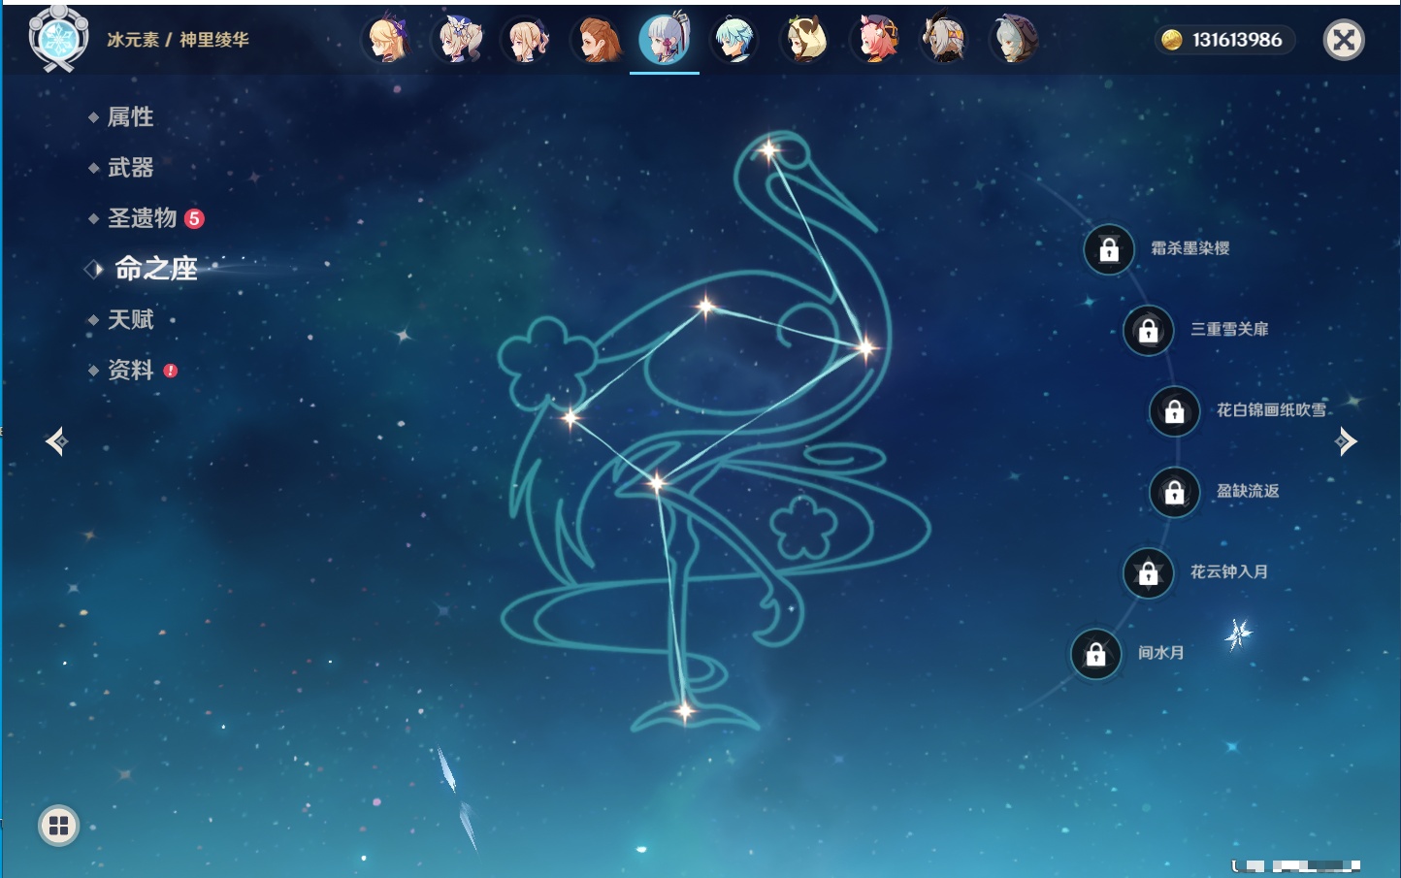Open the 武器 weapon menu
This screenshot has width=1401, height=878.
130,168
